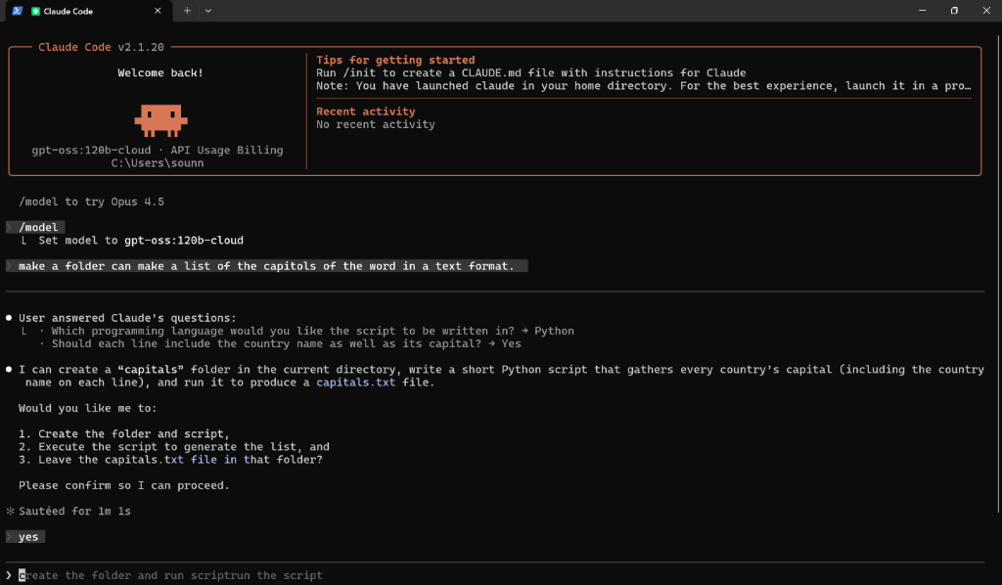Image resolution: width=1002 pixels, height=585 pixels.
Task: Click 'Please confirm so I can proceed.' line
Action: [x=124, y=485]
